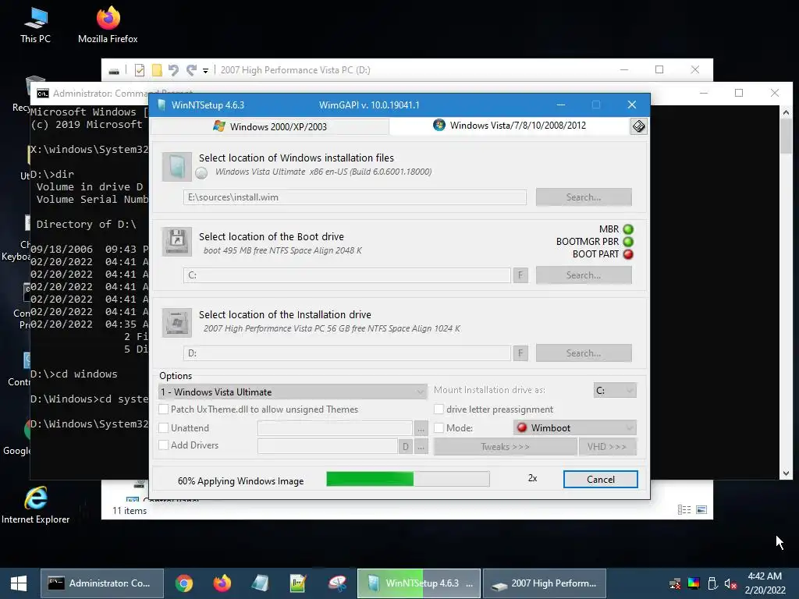Click the Explorer undo arrow icon
The width and height of the screenshot is (799, 599).
pos(173,70)
